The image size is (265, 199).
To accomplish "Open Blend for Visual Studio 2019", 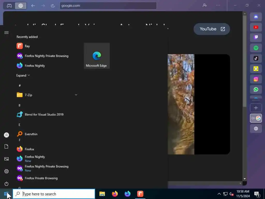I will [x=47, y=115].
